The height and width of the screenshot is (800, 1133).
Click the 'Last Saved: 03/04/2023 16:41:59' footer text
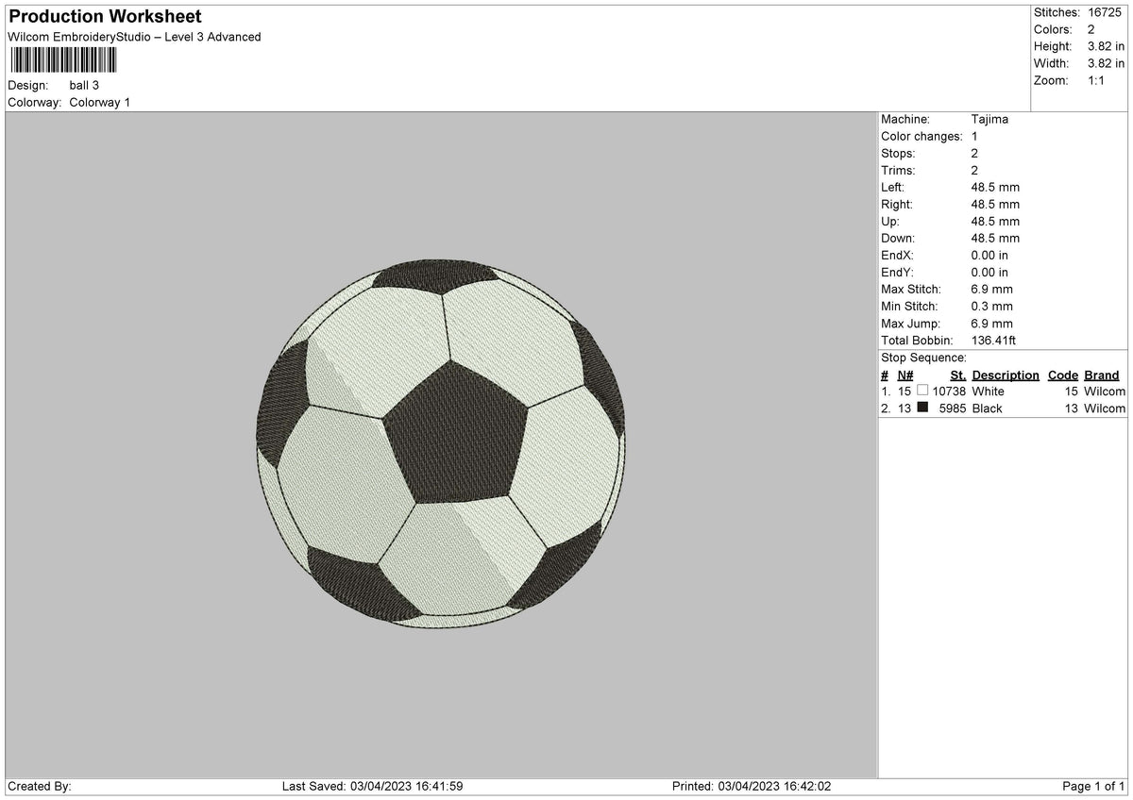372,786
